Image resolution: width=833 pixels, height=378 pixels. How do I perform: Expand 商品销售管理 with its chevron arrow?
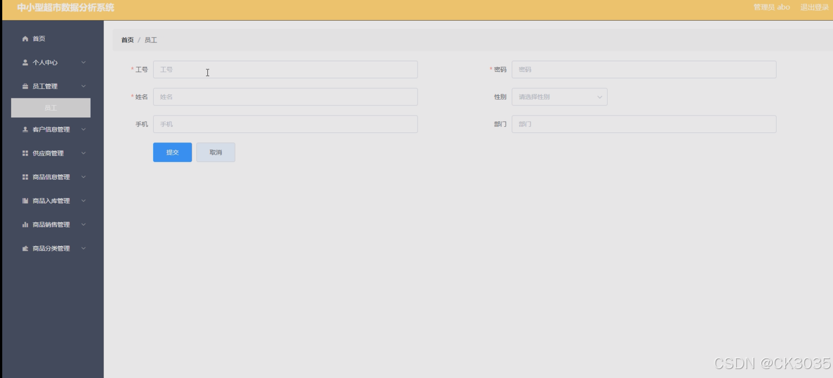pos(83,225)
